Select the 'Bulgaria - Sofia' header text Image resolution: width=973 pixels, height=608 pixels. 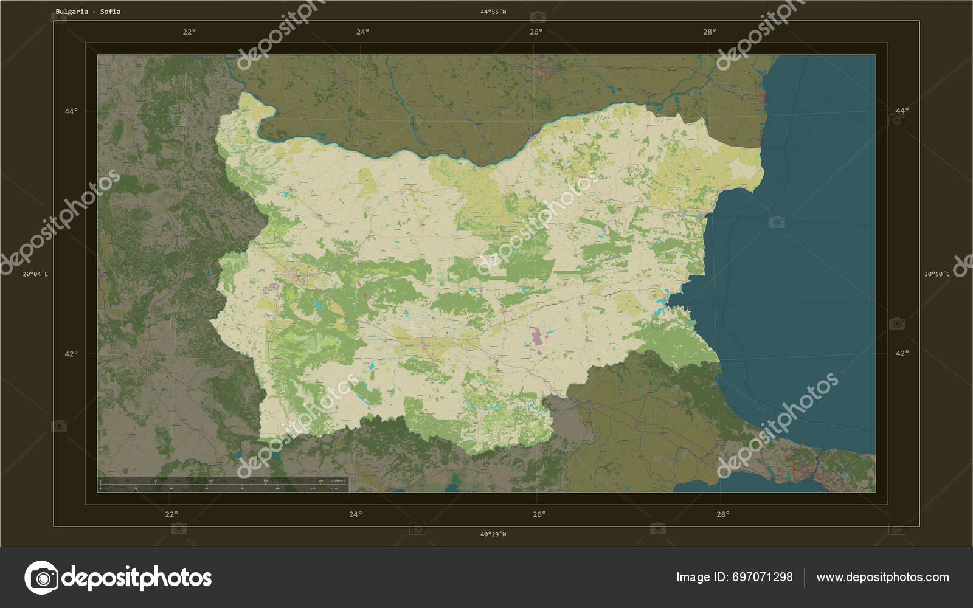pyautogui.click(x=89, y=10)
